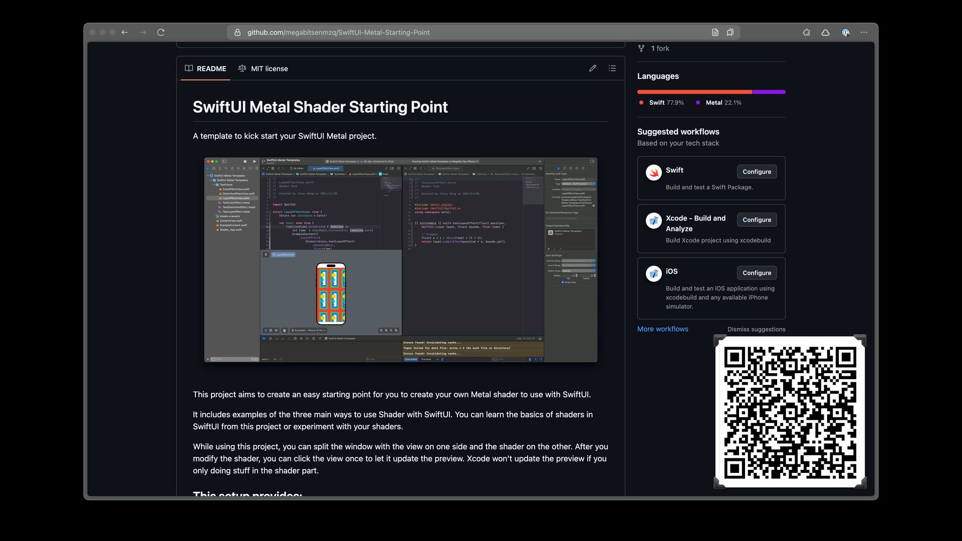Open the README outline list icon
This screenshot has height=541, width=962.
[612, 68]
